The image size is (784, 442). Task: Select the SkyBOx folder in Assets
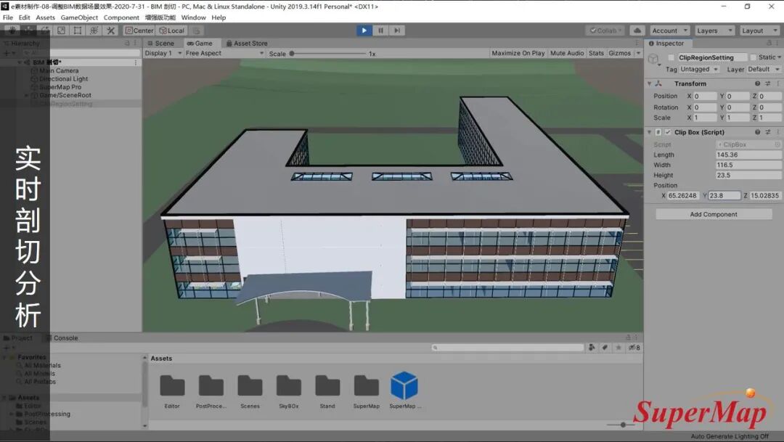pos(289,391)
